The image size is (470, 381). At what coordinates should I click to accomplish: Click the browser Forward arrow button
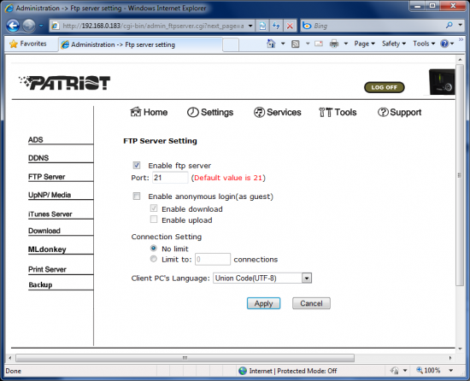(x=29, y=26)
